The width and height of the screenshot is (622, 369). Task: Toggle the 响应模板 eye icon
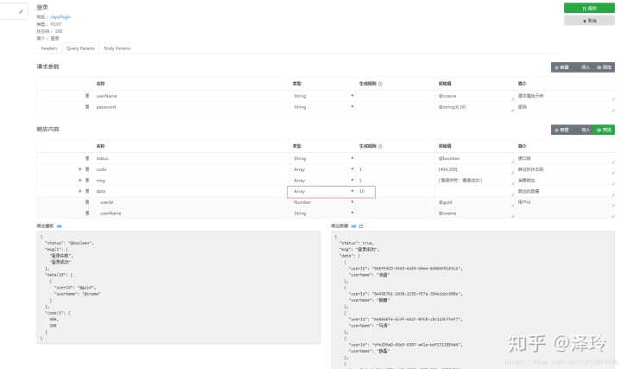(x=59, y=226)
